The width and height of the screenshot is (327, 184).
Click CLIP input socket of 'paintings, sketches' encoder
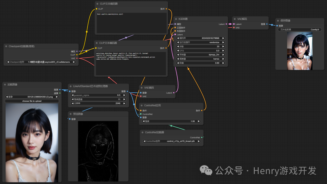pyautogui.click(x=96, y=48)
